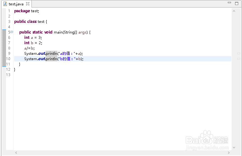Click the "package" keyword
242x156 pixels.
click(x=22, y=11)
